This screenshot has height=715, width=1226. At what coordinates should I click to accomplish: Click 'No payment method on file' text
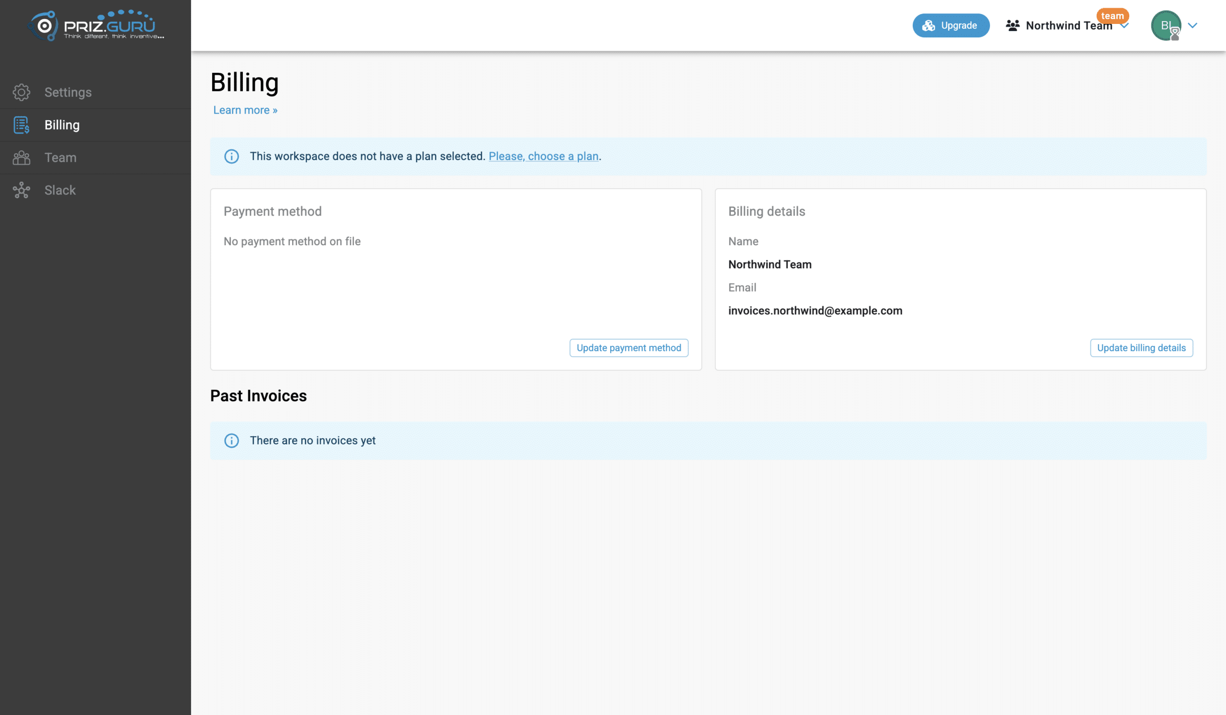pyautogui.click(x=292, y=241)
